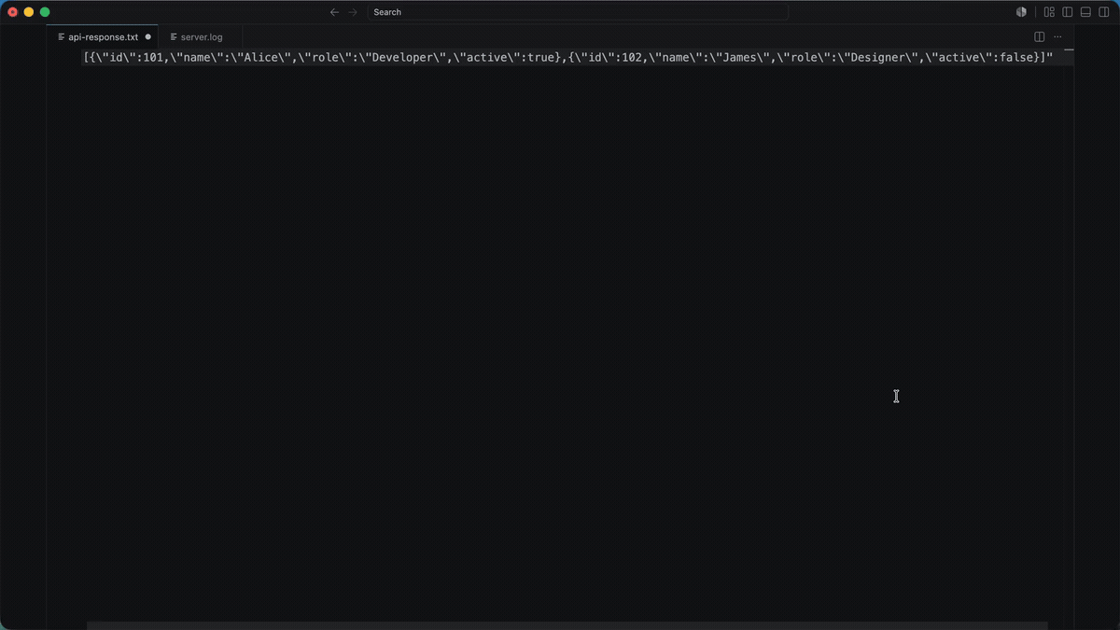Click the word "James" in the editor

tap(741, 58)
